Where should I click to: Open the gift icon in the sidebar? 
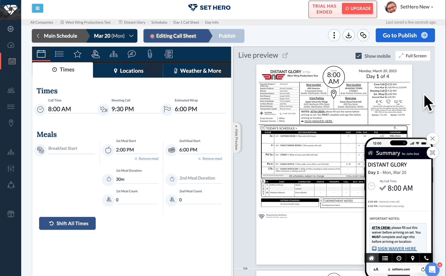click(11, 214)
